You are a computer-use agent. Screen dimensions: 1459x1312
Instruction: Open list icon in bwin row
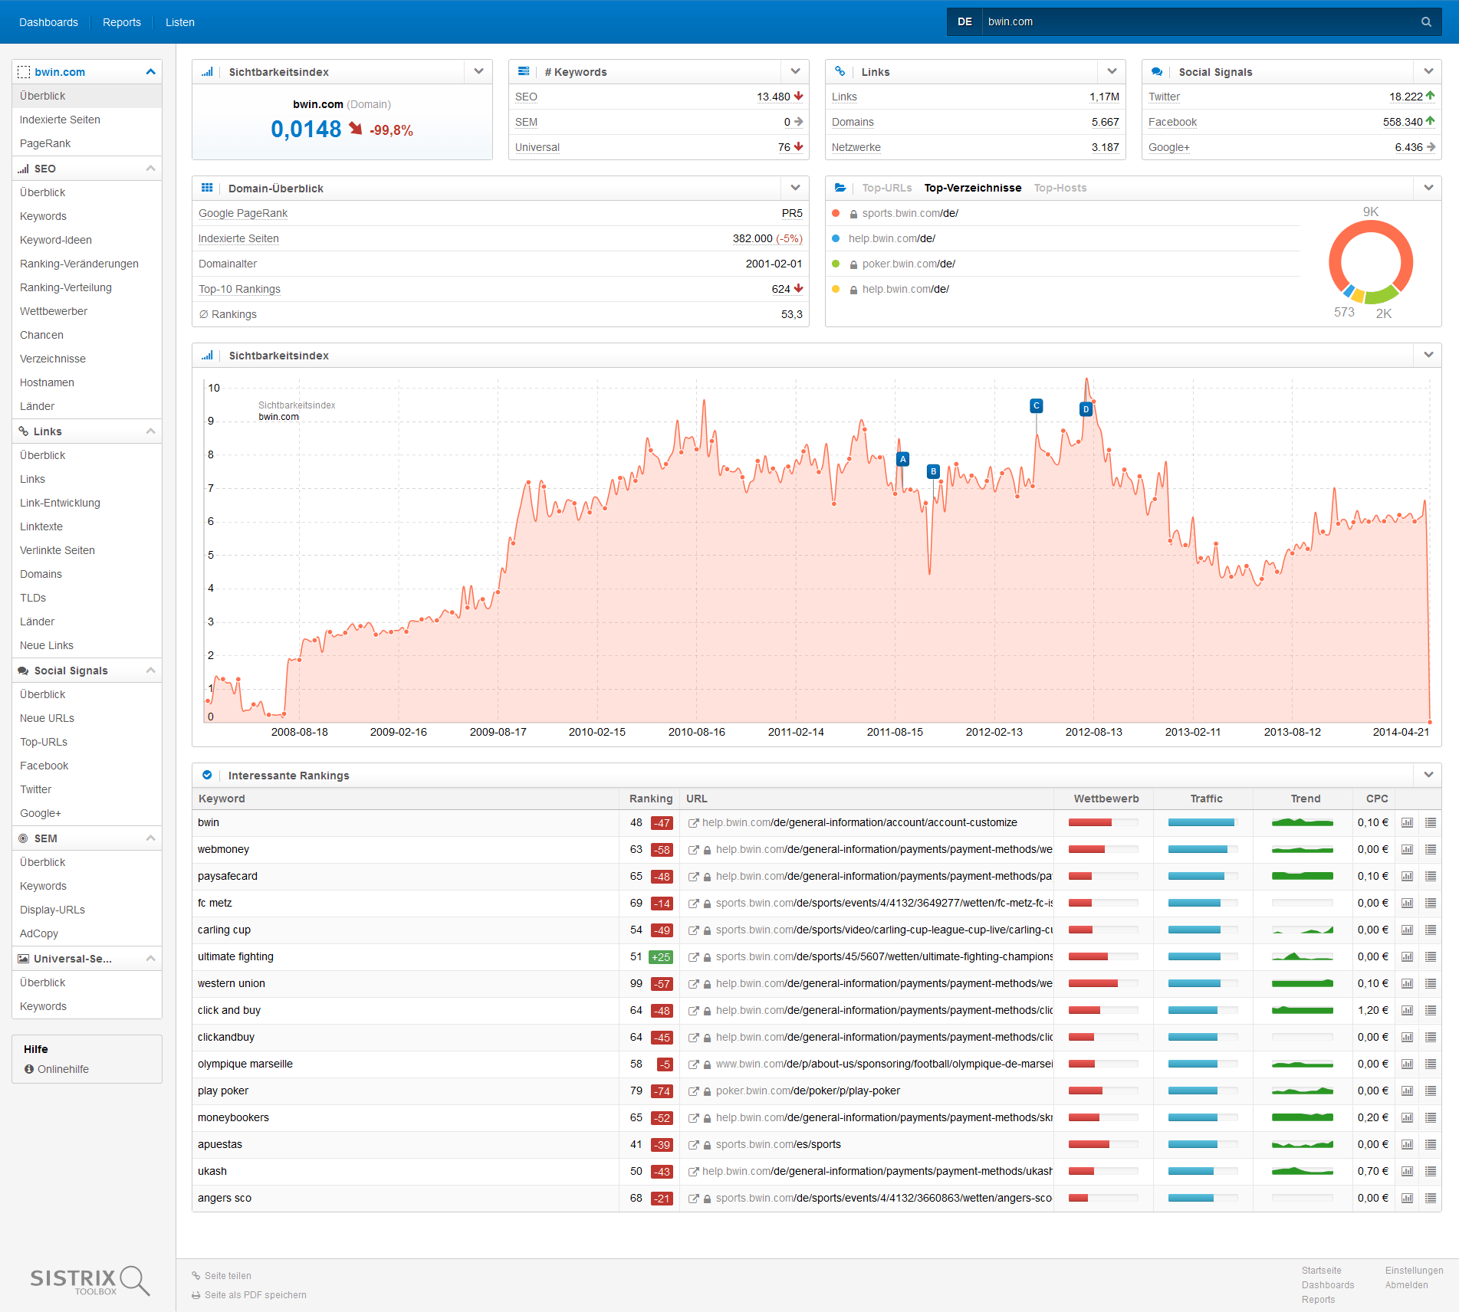(x=1431, y=822)
